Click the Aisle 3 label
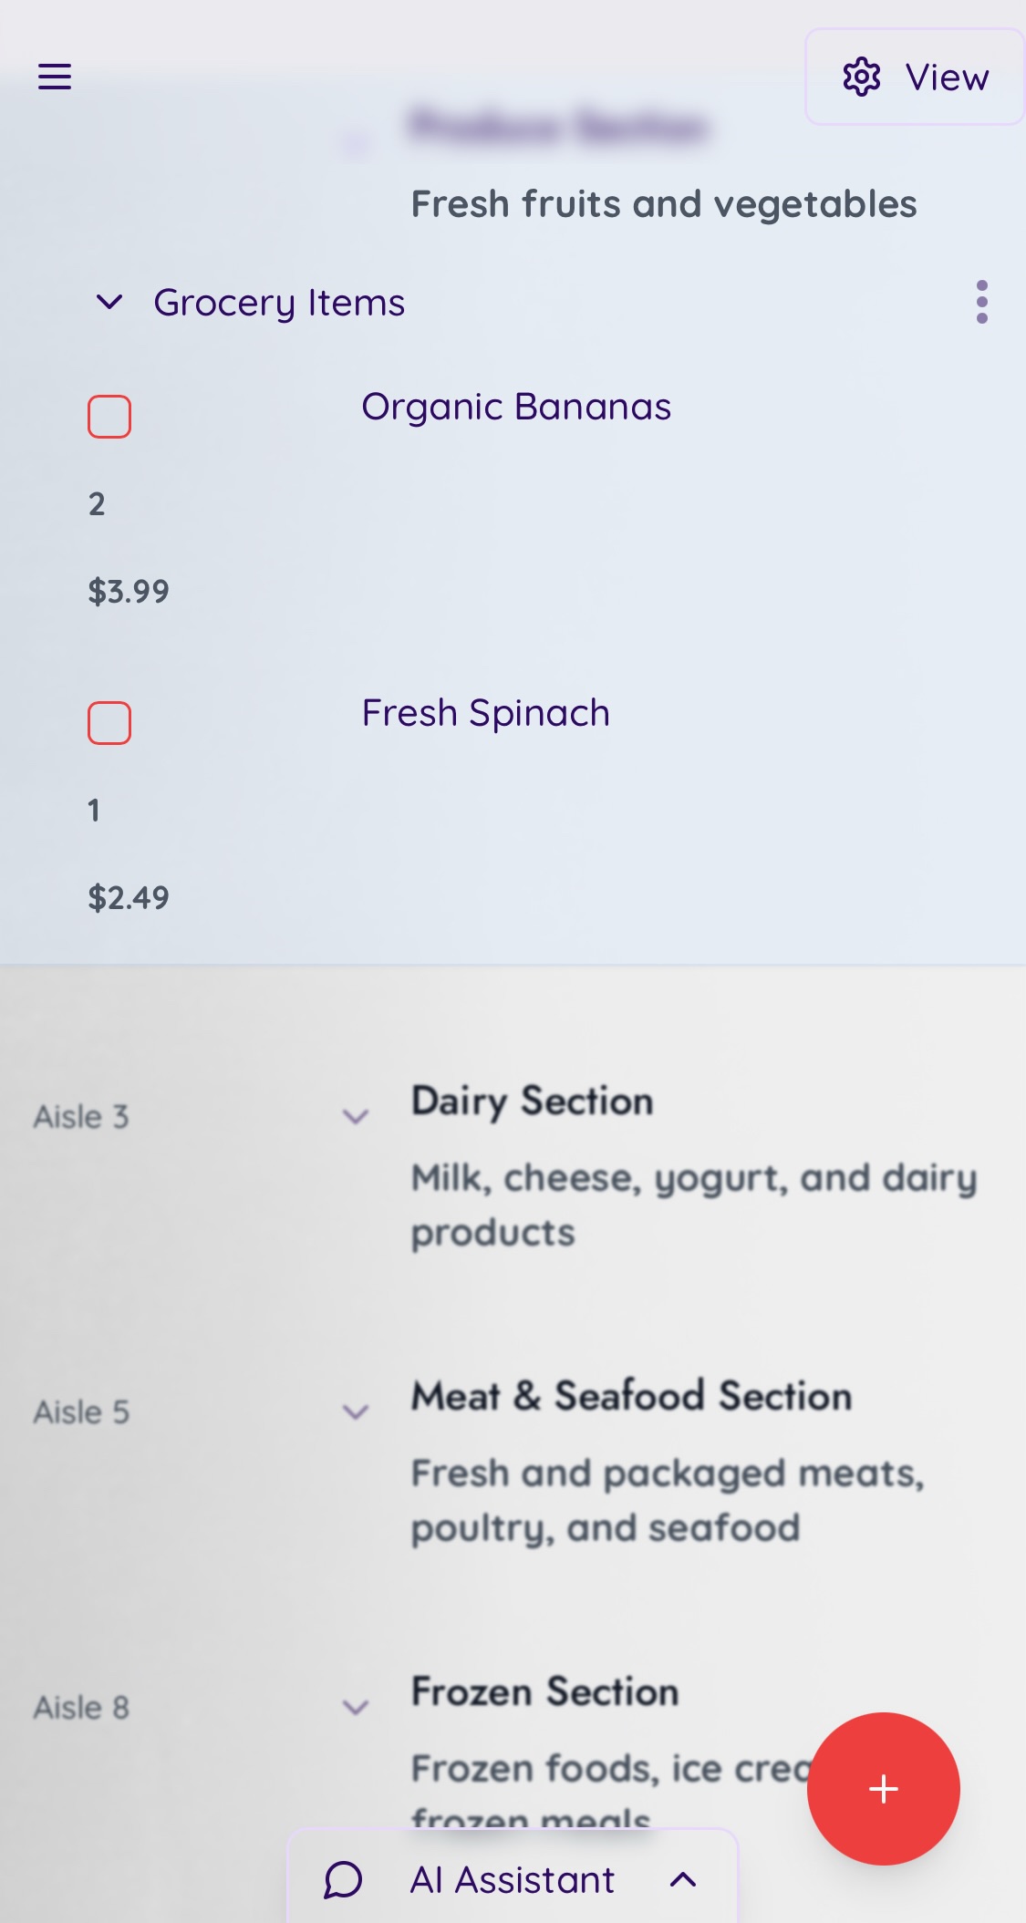Viewport: 1026px width, 1923px height. (81, 1117)
